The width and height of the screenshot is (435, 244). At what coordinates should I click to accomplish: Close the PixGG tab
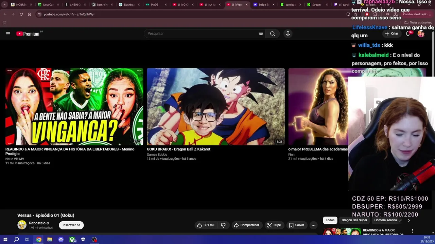click(166, 5)
